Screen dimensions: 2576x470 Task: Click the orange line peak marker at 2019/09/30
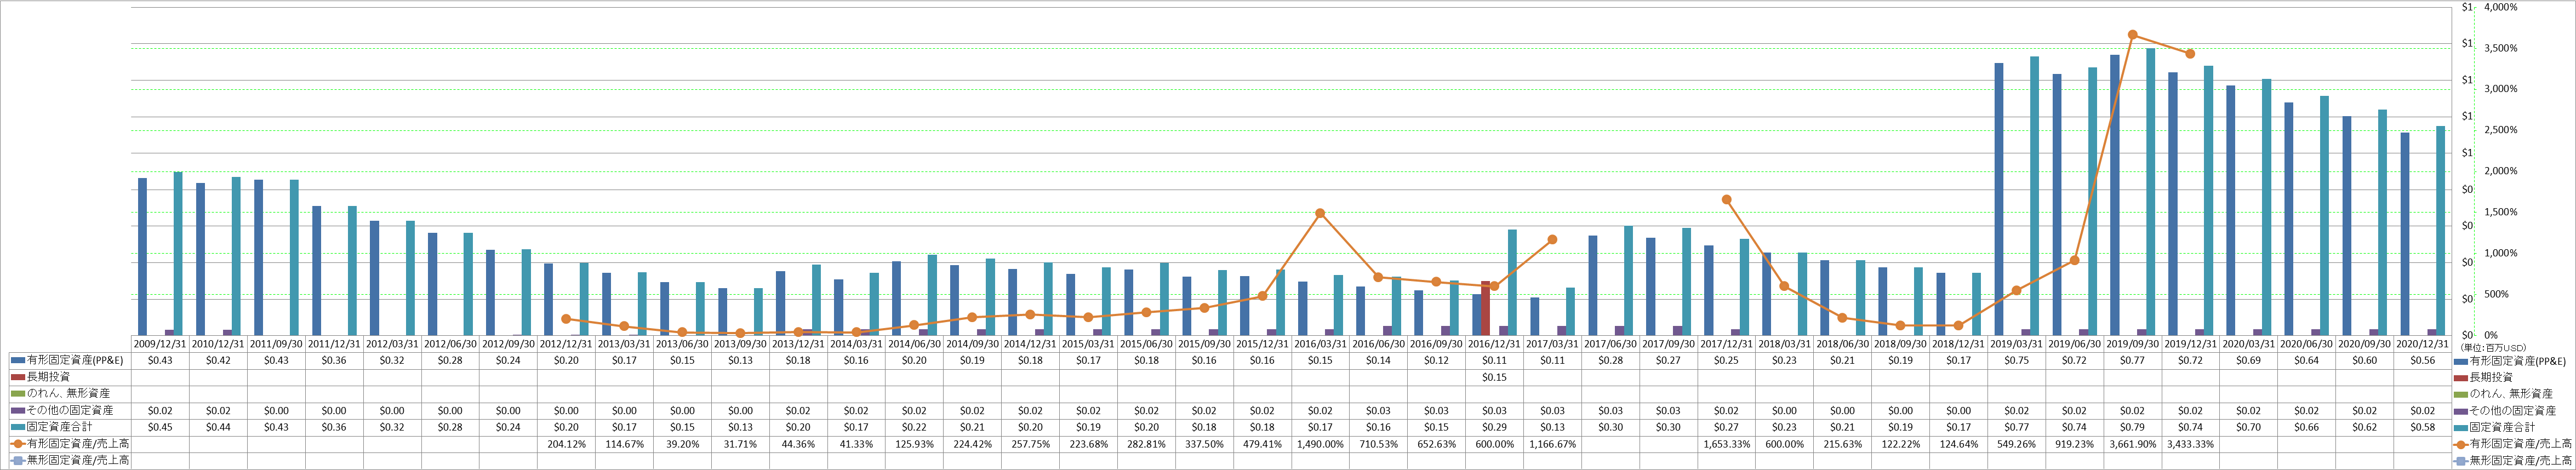point(2133,35)
